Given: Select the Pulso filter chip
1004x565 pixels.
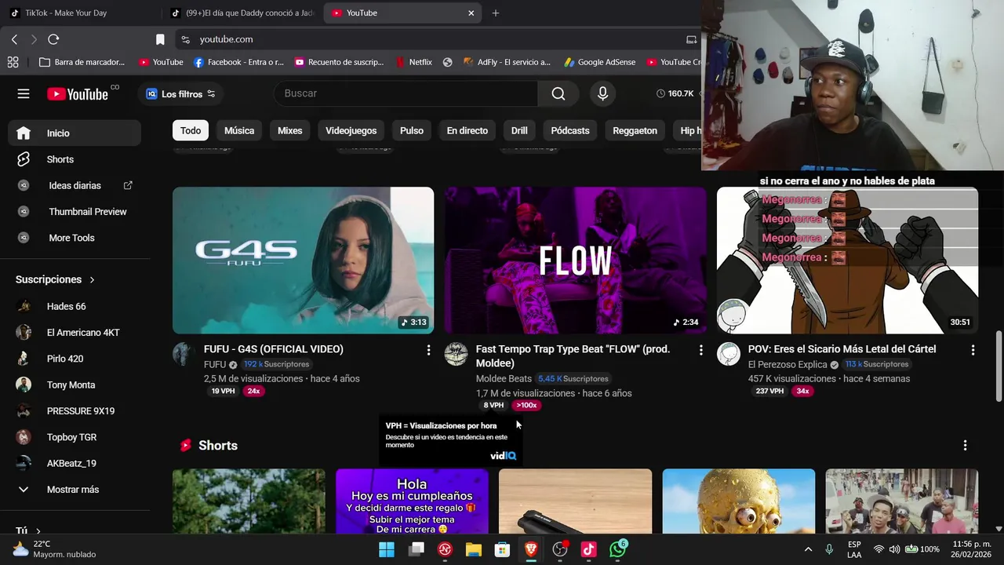Looking at the screenshot, I should 412,131.
